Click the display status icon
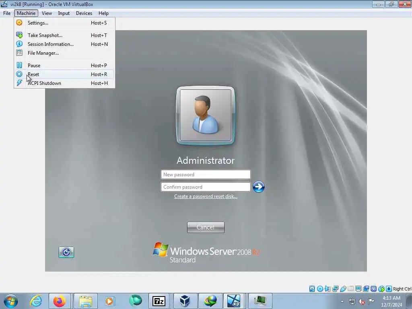Image resolution: width=412 pixels, height=309 pixels. [x=358, y=289]
